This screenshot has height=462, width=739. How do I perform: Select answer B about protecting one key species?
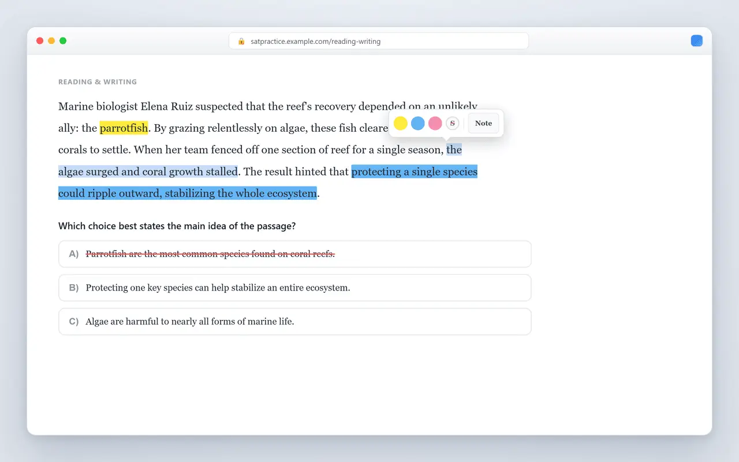point(295,288)
